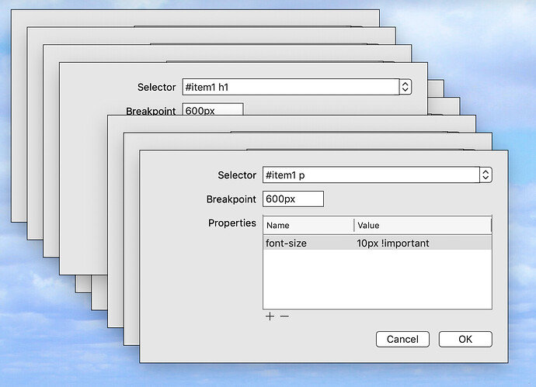The image size is (536, 387).
Task: Add a new property with plus icon
Action: (x=270, y=317)
